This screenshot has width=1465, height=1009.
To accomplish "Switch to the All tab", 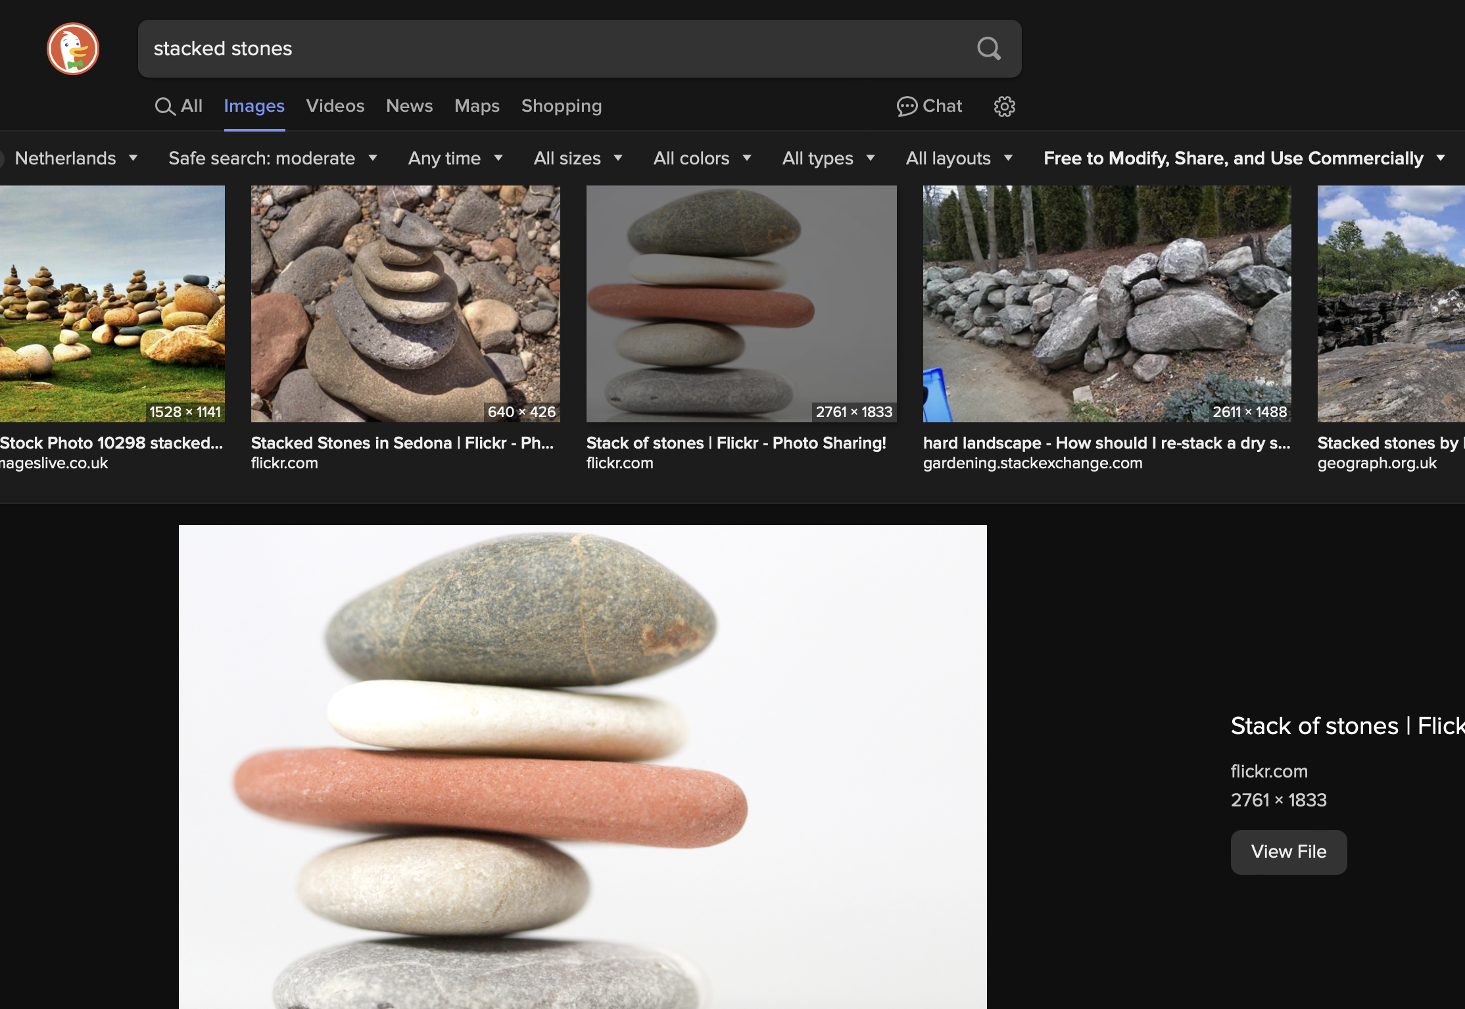I will 179,106.
